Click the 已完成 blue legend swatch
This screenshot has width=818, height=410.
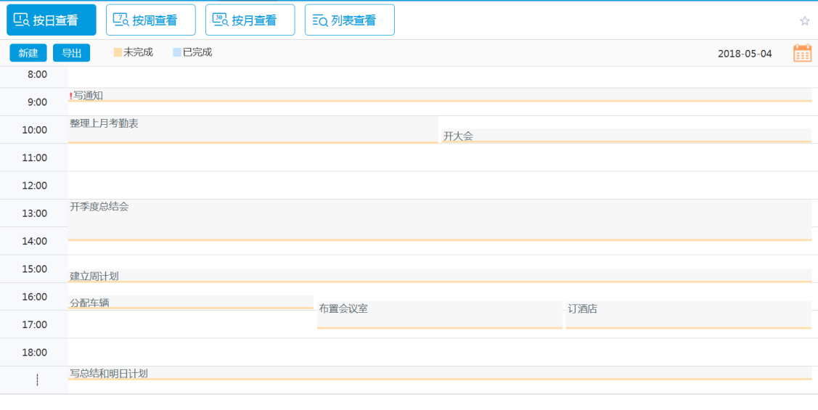177,52
